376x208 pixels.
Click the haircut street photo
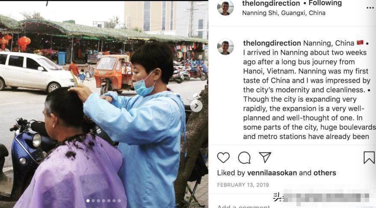(x=104, y=104)
